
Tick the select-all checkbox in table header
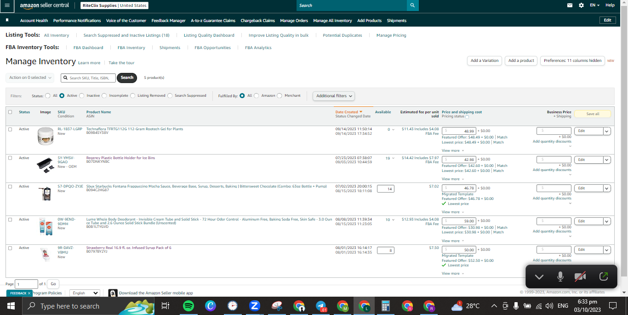[10, 112]
